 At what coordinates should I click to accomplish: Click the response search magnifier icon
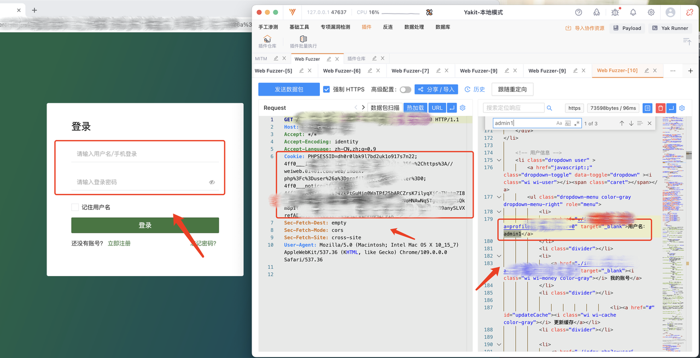[x=550, y=108]
